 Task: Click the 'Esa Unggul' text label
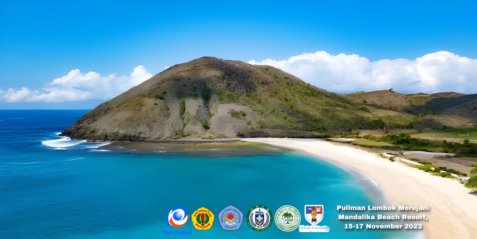(177, 232)
